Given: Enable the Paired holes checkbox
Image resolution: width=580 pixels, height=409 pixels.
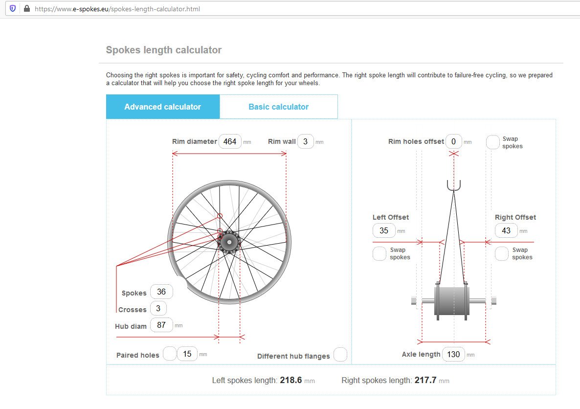Looking at the screenshot, I should coord(170,354).
